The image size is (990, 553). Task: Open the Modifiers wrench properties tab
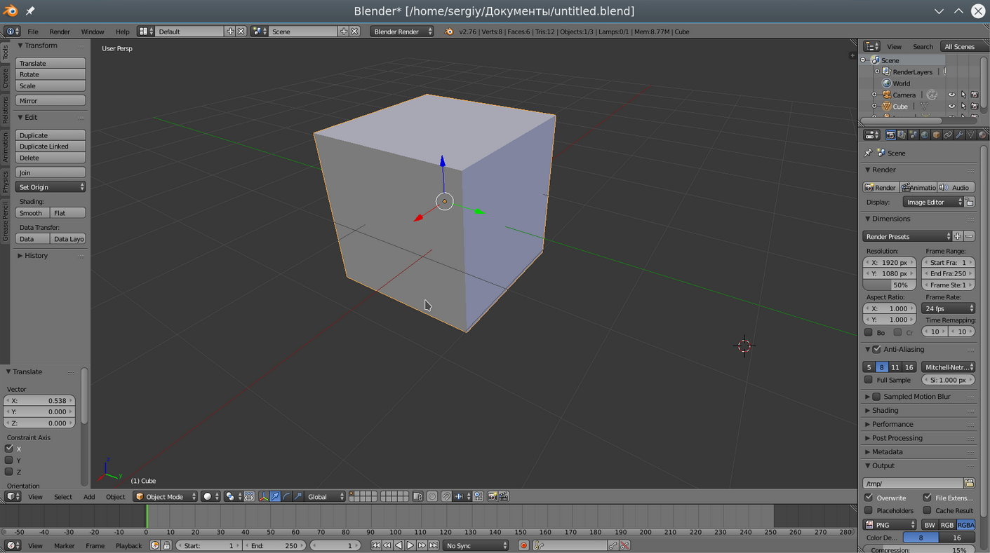[x=959, y=135]
